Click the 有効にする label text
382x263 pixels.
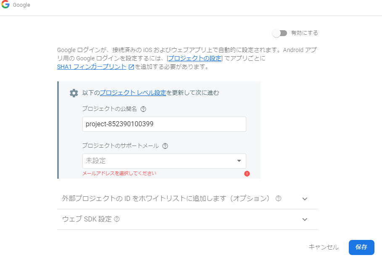click(305, 33)
